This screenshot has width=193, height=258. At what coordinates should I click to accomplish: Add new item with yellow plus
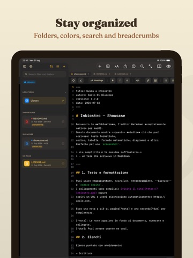pos(64,67)
